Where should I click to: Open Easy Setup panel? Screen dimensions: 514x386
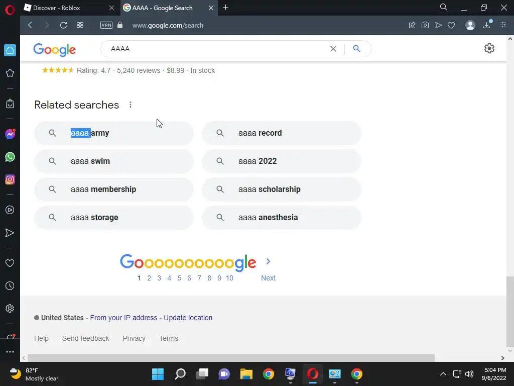[503, 25]
